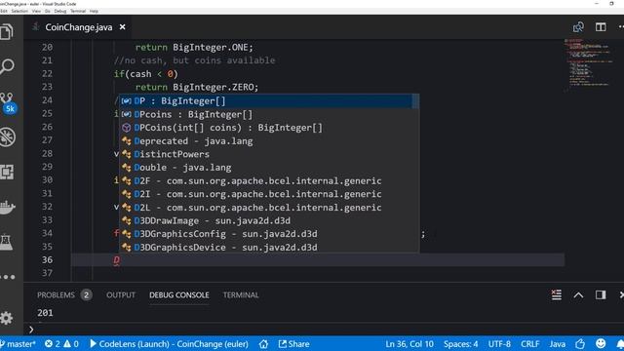Click line number 20 in the gutter
The height and width of the screenshot is (351, 624).
tap(47, 48)
